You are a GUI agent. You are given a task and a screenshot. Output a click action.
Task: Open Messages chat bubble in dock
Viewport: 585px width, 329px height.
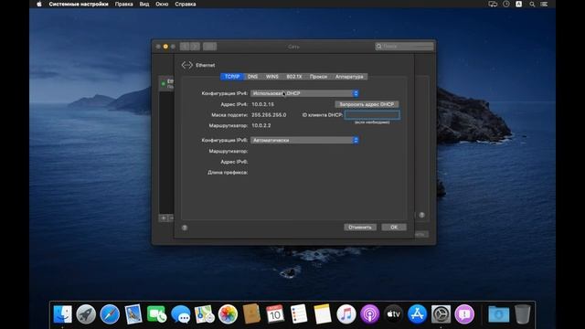pyautogui.click(x=181, y=314)
